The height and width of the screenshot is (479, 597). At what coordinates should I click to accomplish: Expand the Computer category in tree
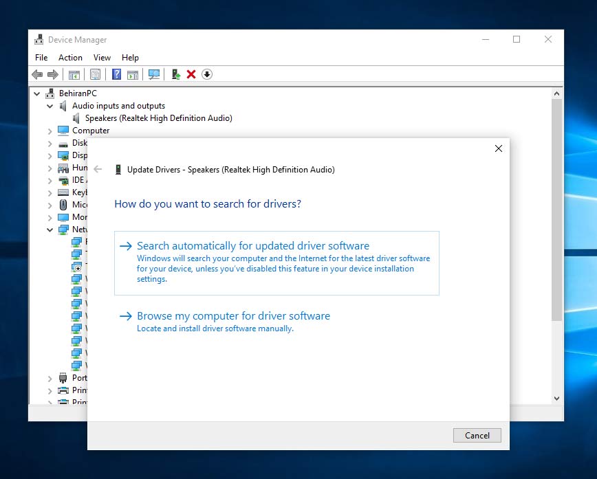pos(50,131)
